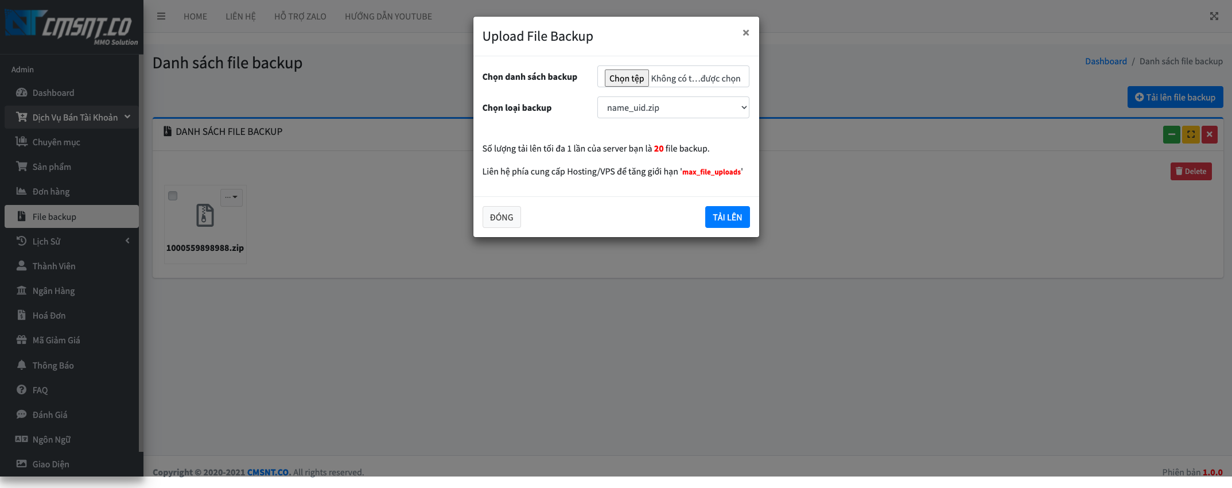1232x488 pixels.
Task: Close the Upload File Backup dialog
Action: [745, 33]
